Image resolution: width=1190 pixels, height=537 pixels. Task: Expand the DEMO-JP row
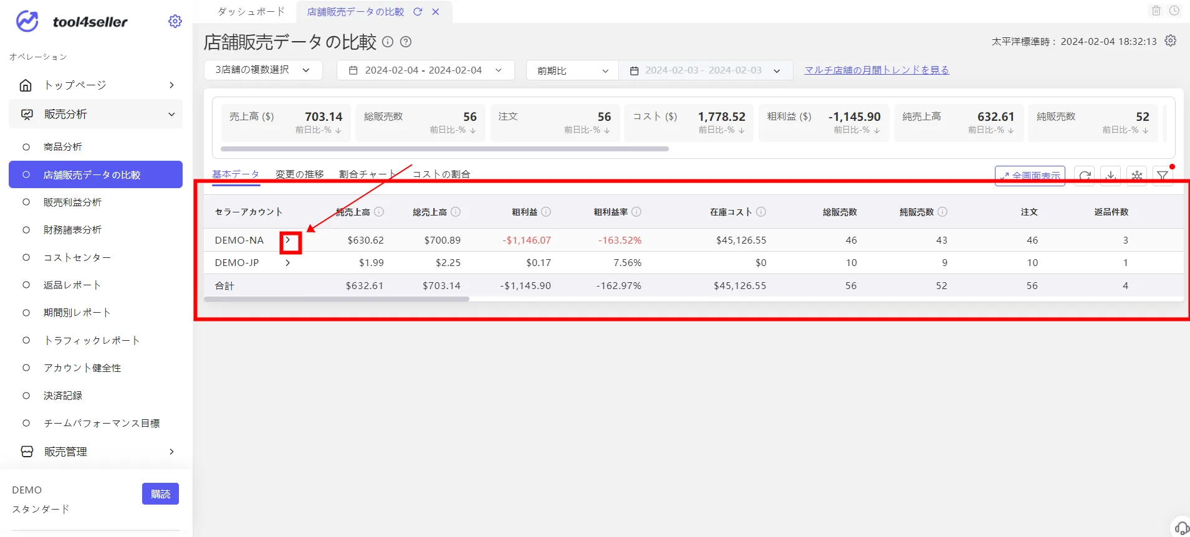pyautogui.click(x=288, y=263)
